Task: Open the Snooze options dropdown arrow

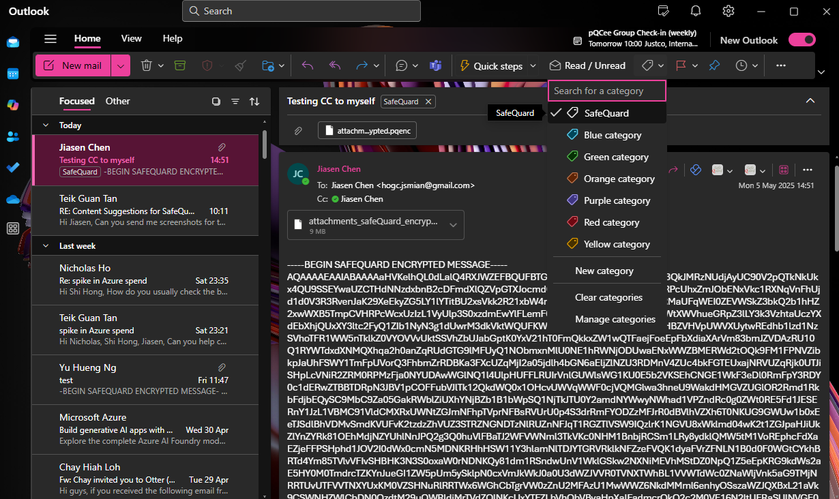Action: click(x=756, y=66)
